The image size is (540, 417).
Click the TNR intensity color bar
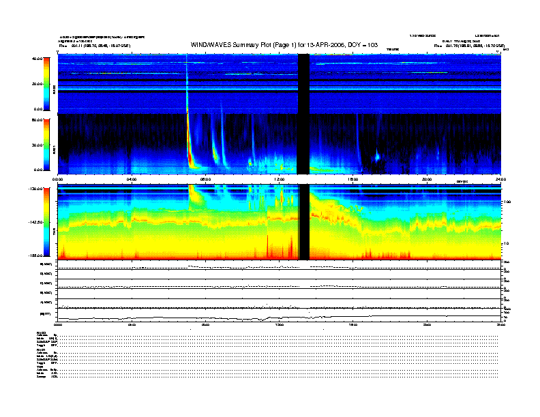46,222
